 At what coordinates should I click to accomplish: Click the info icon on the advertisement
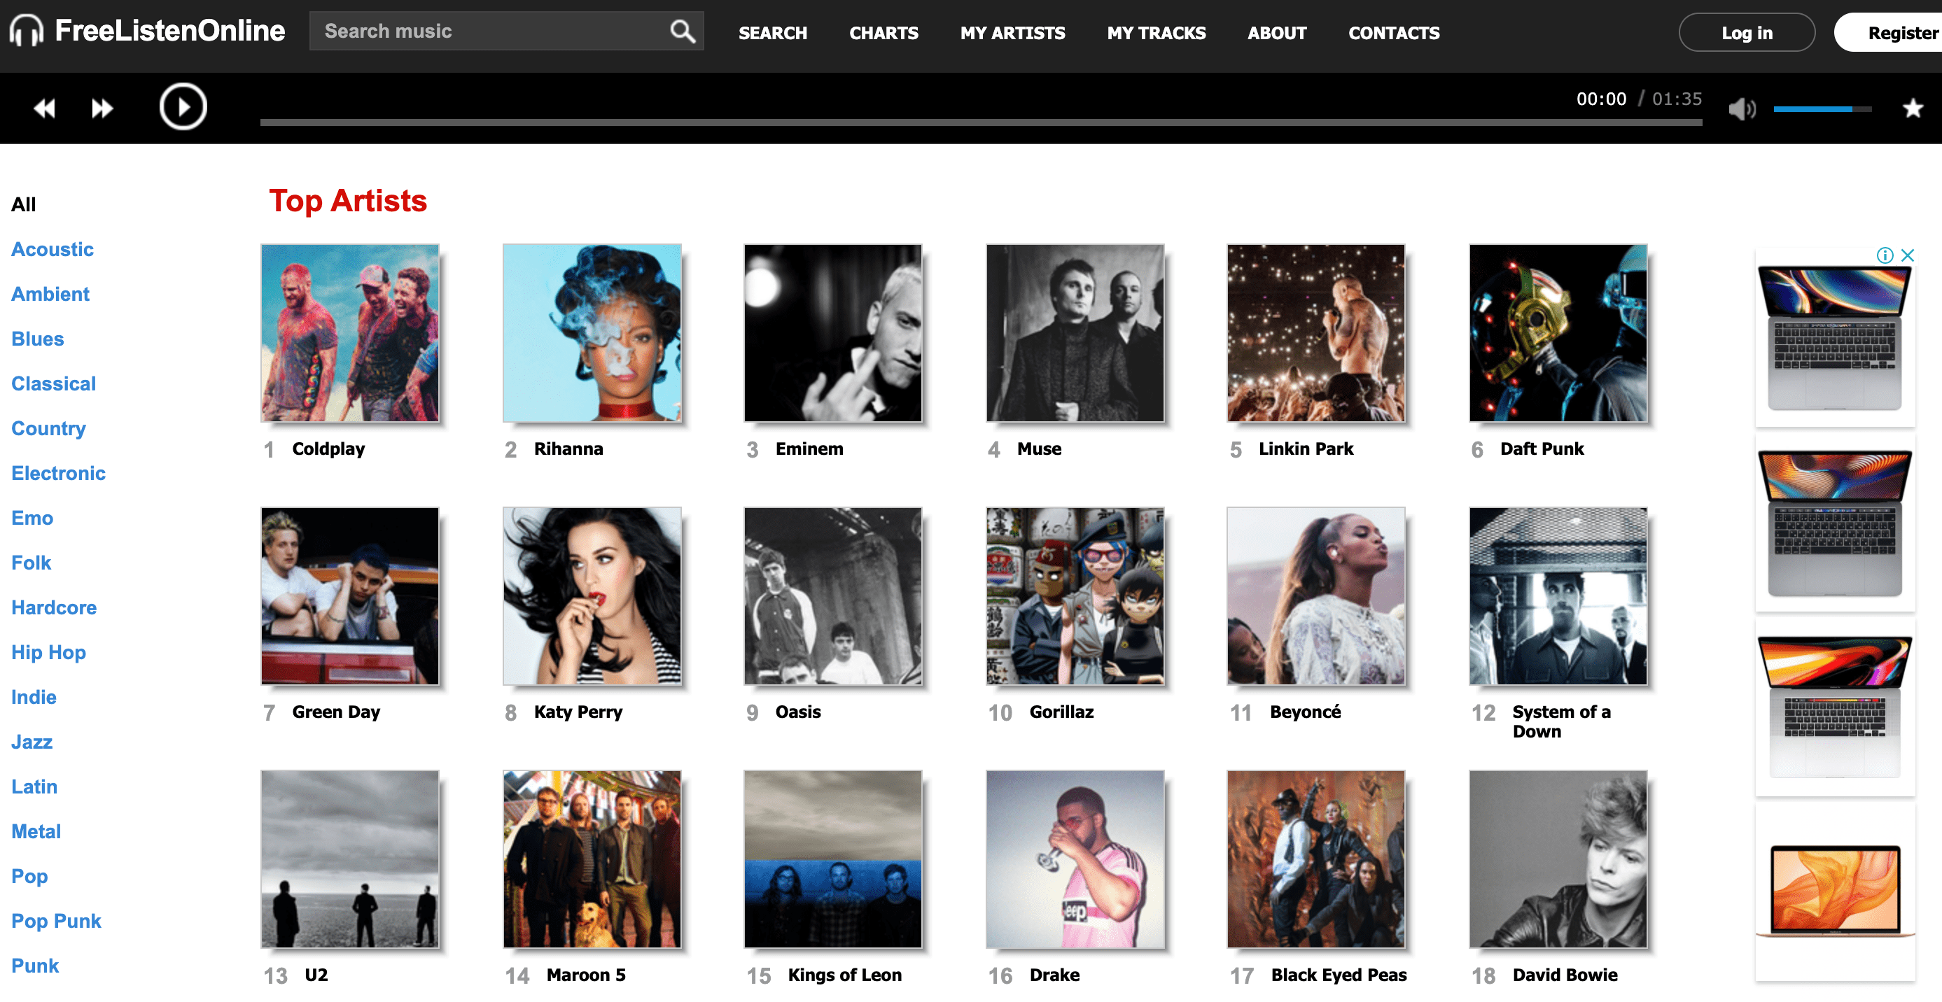click(x=1886, y=255)
